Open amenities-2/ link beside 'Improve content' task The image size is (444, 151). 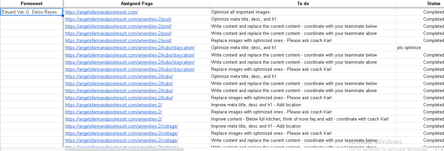click(x=113, y=119)
